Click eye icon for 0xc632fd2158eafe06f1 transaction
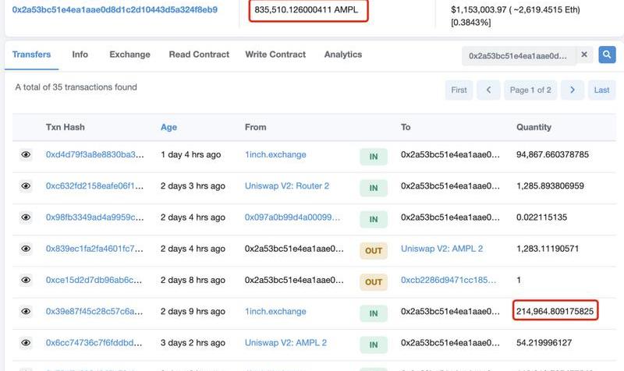Image resolution: width=624 pixels, height=371 pixels. [x=26, y=186]
